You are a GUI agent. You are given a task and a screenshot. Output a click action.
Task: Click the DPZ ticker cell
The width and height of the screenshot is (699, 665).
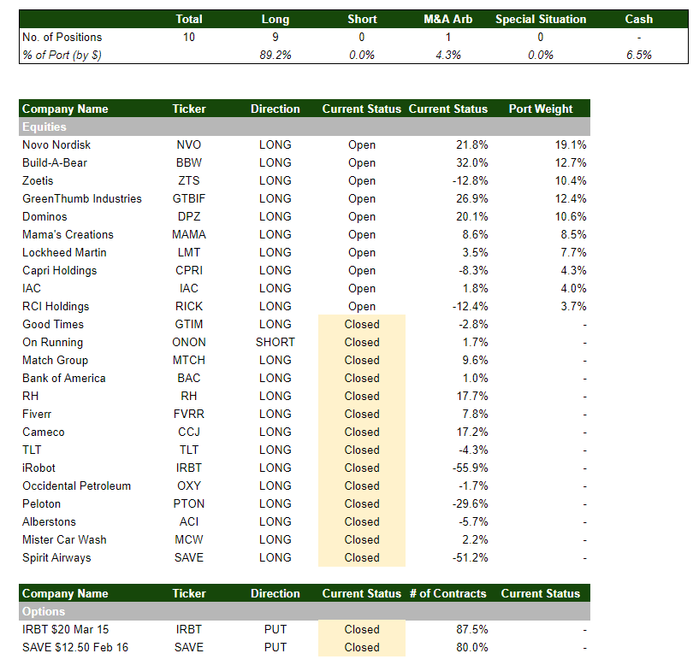click(188, 216)
